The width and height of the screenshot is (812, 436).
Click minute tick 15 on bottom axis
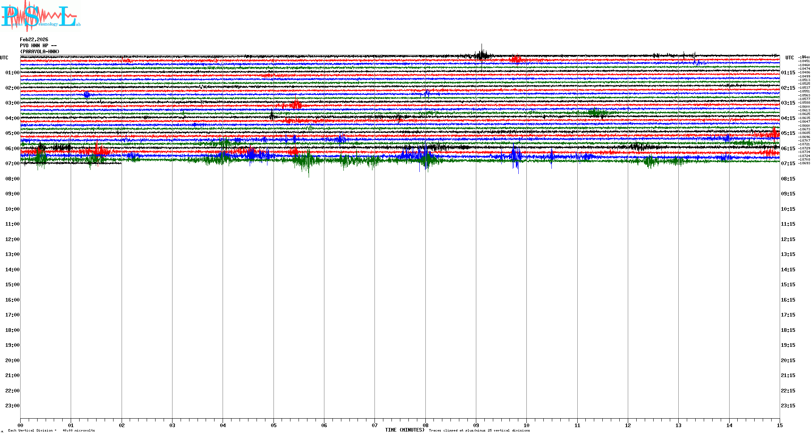[780, 425]
